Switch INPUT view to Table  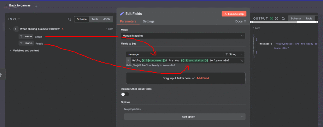(x=95, y=19)
